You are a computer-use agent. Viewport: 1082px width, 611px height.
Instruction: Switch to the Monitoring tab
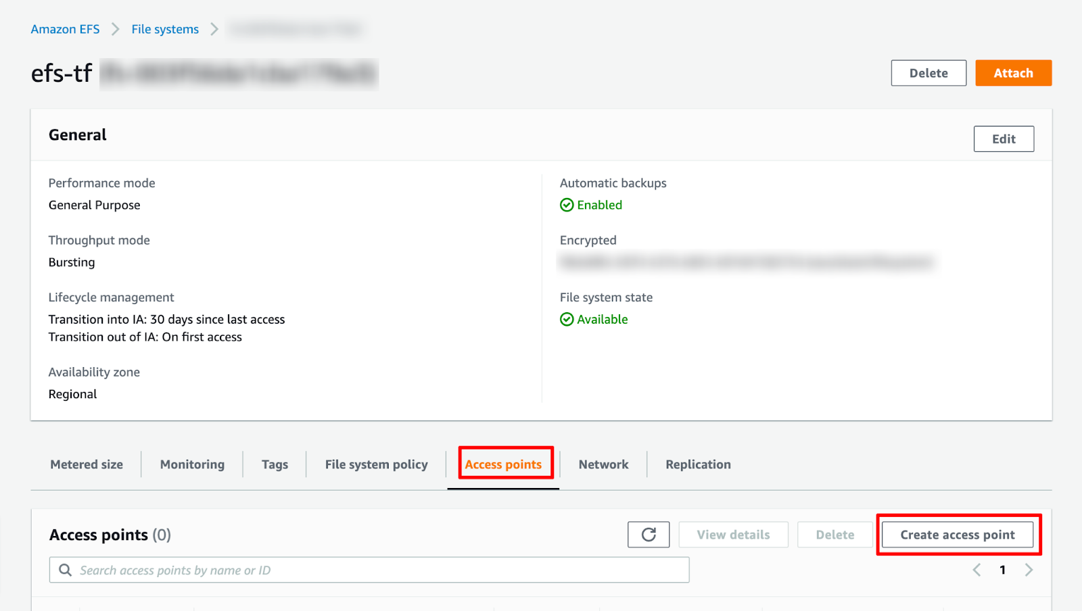pos(192,464)
